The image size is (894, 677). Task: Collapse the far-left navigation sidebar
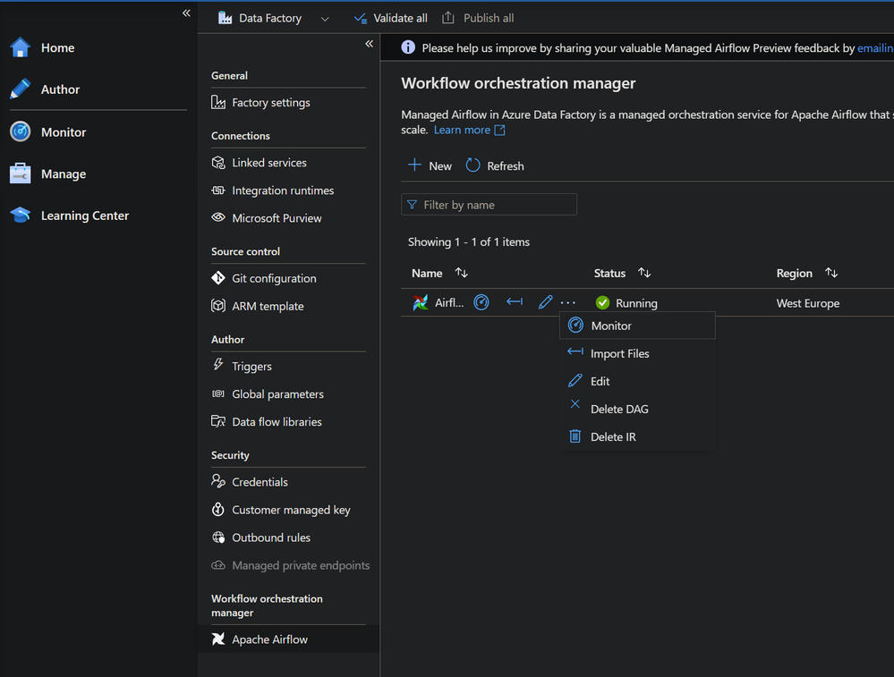click(186, 13)
